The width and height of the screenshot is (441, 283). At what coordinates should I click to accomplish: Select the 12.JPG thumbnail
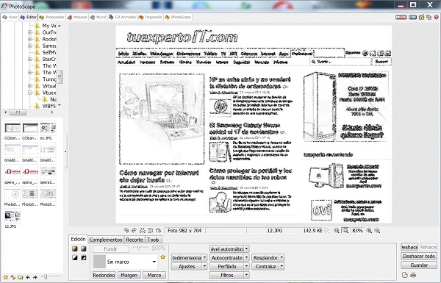pos(12,219)
